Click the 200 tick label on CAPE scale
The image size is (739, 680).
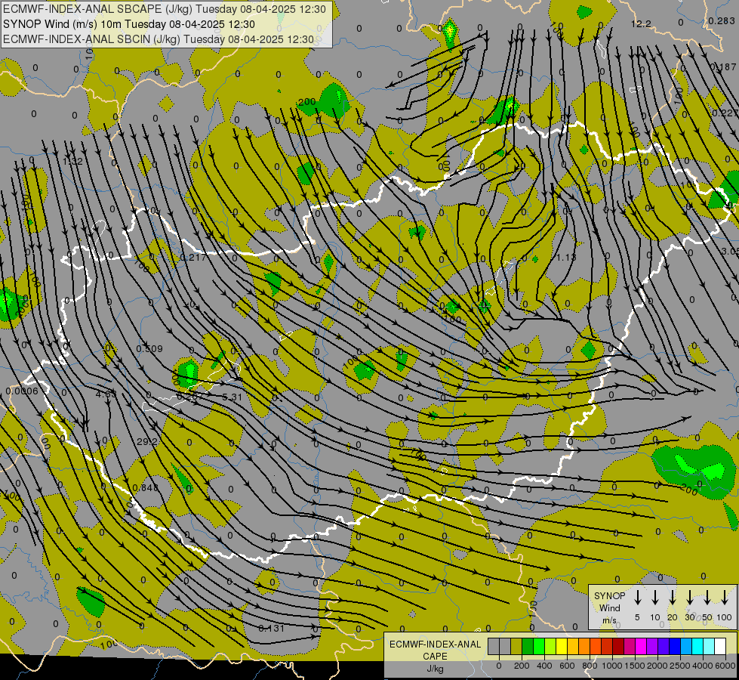tap(522, 666)
